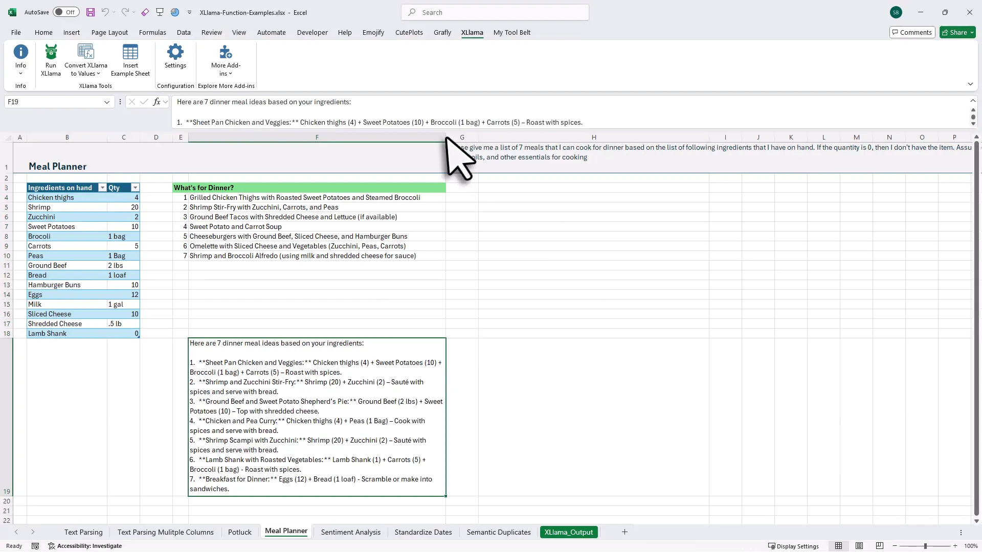Open the Name Box dropdown arrow
The height and width of the screenshot is (552, 982).
107,102
